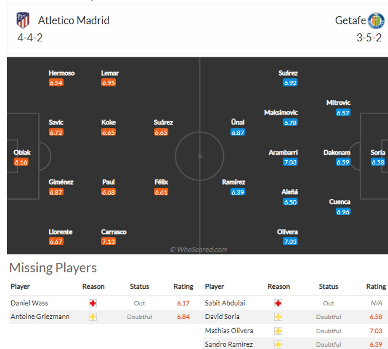The image size is (388, 349).
Task: Select Oblak on the pitch
Action: click(22, 152)
